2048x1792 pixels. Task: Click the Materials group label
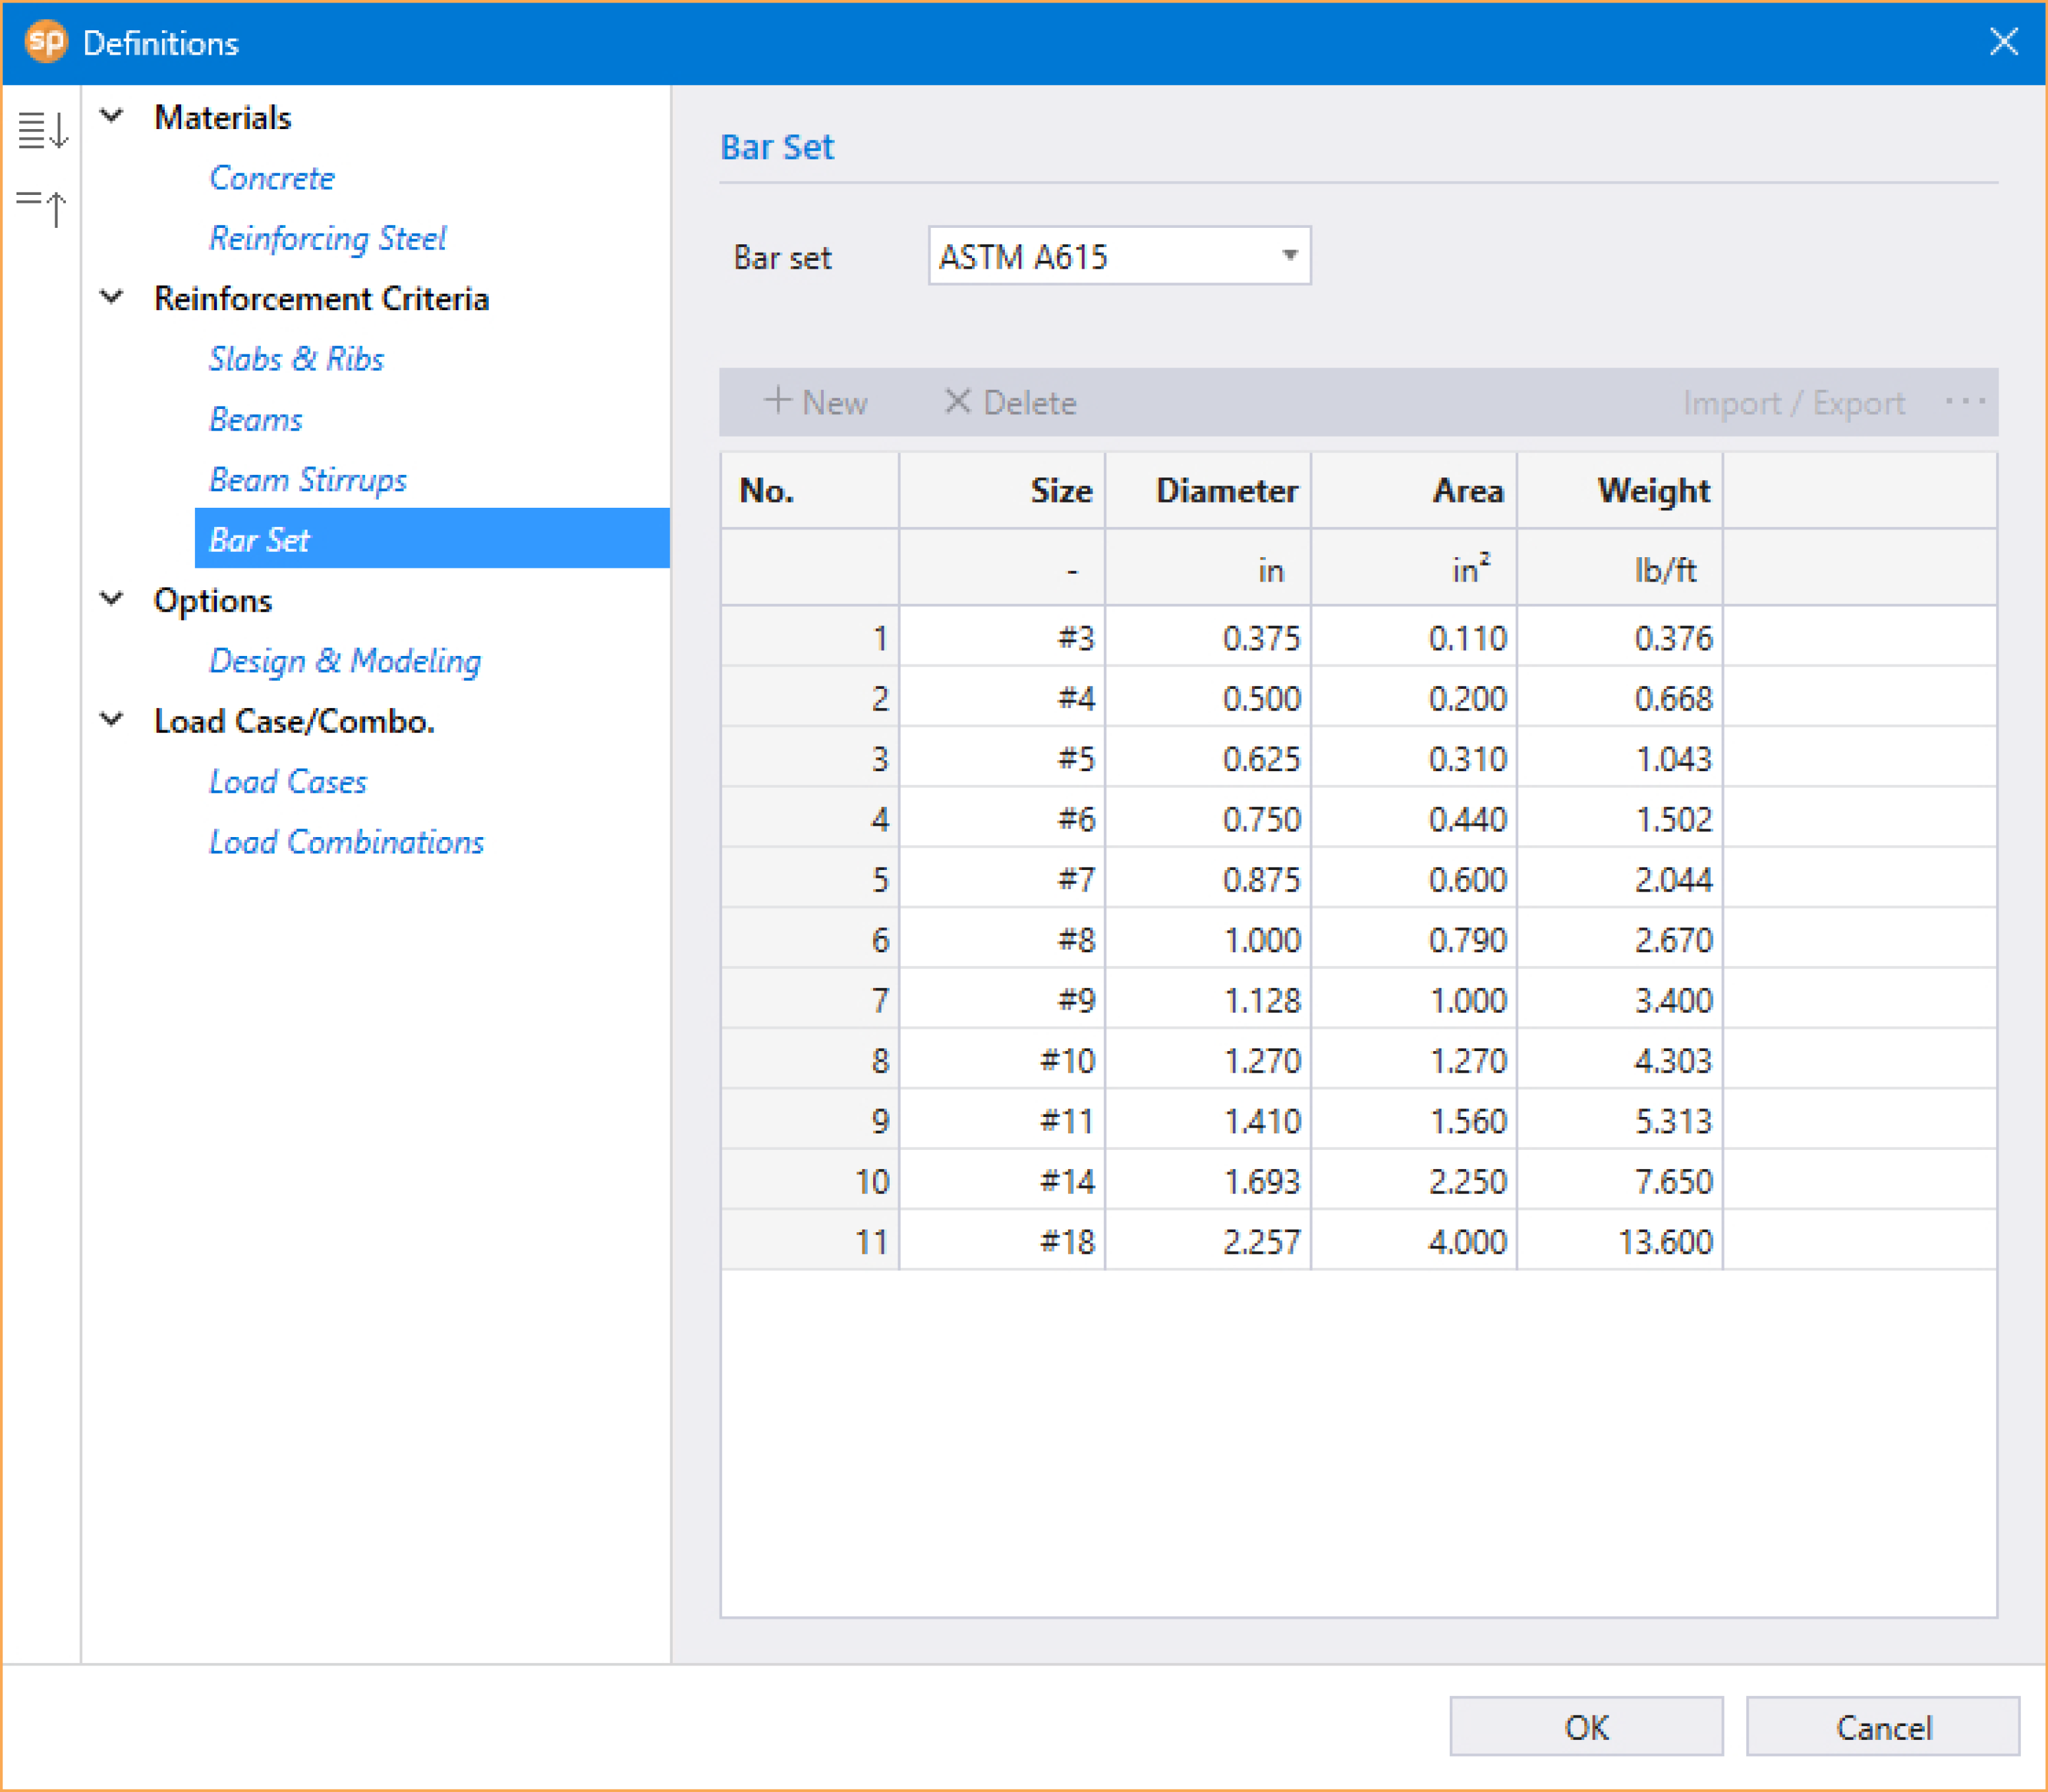222,117
